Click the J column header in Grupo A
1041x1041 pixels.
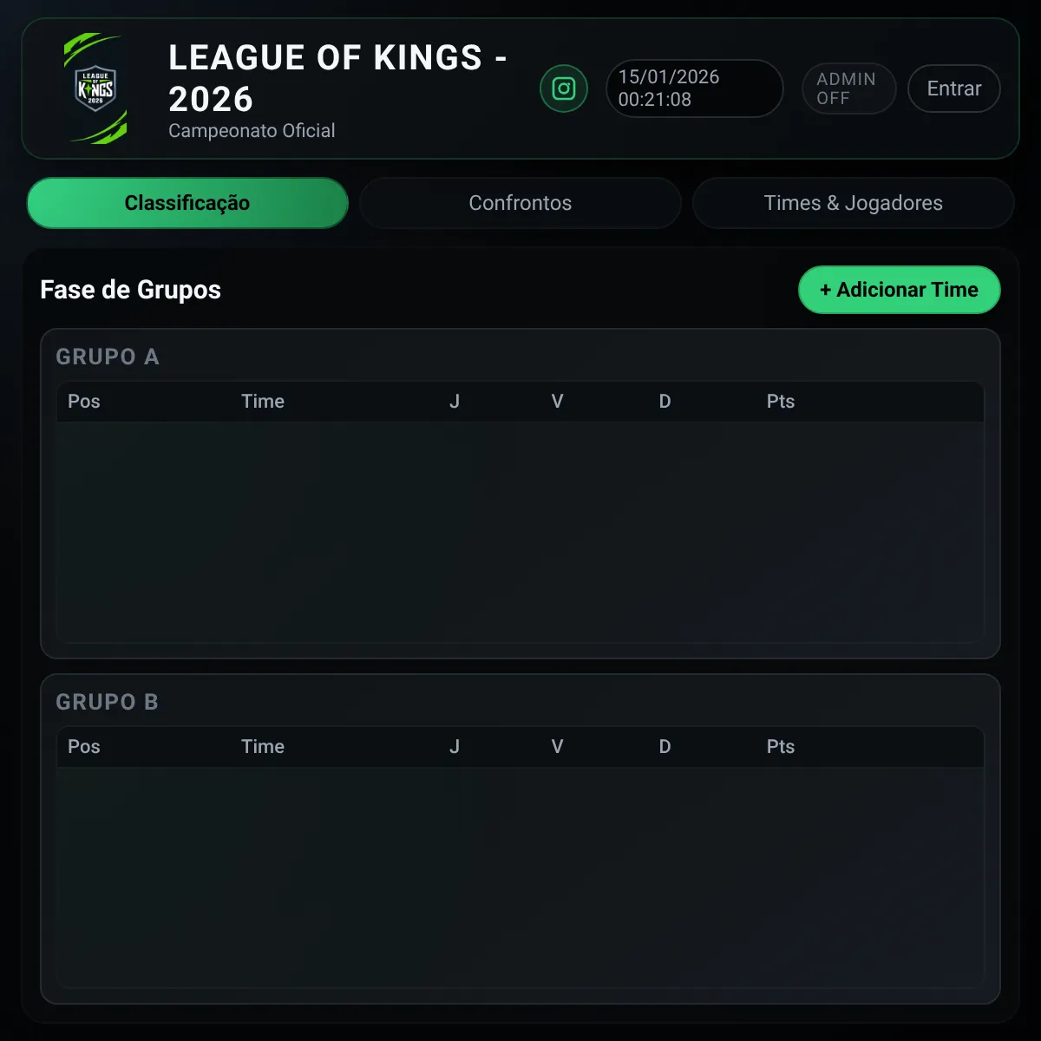(454, 402)
